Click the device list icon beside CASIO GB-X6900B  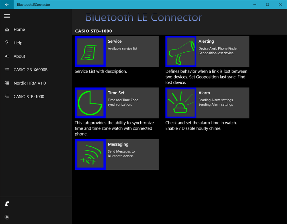click(x=7, y=69)
